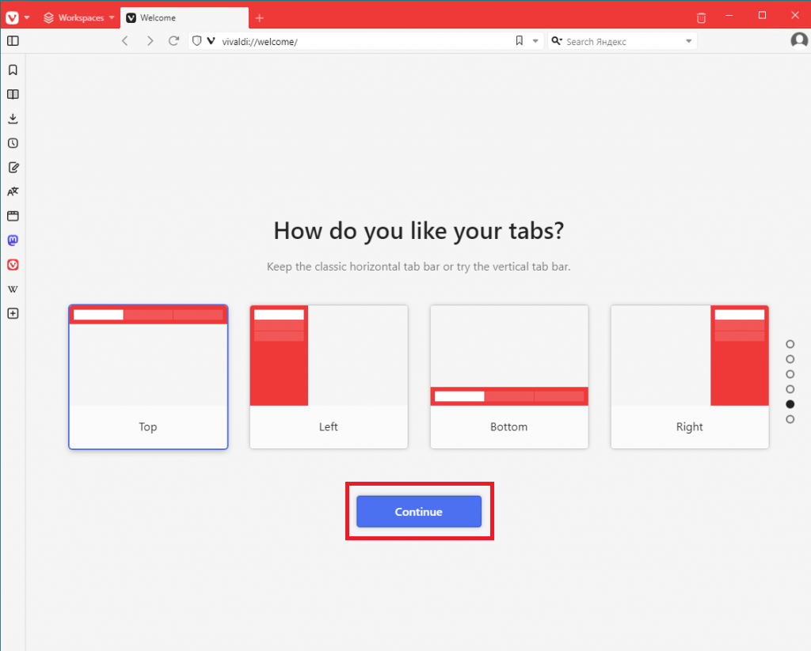Image resolution: width=811 pixels, height=651 pixels.
Task: Choose the Left tab bar layout
Action: [329, 377]
